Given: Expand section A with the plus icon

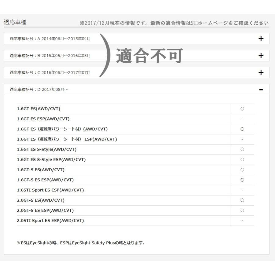Looking at the screenshot, I should [261, 38].
